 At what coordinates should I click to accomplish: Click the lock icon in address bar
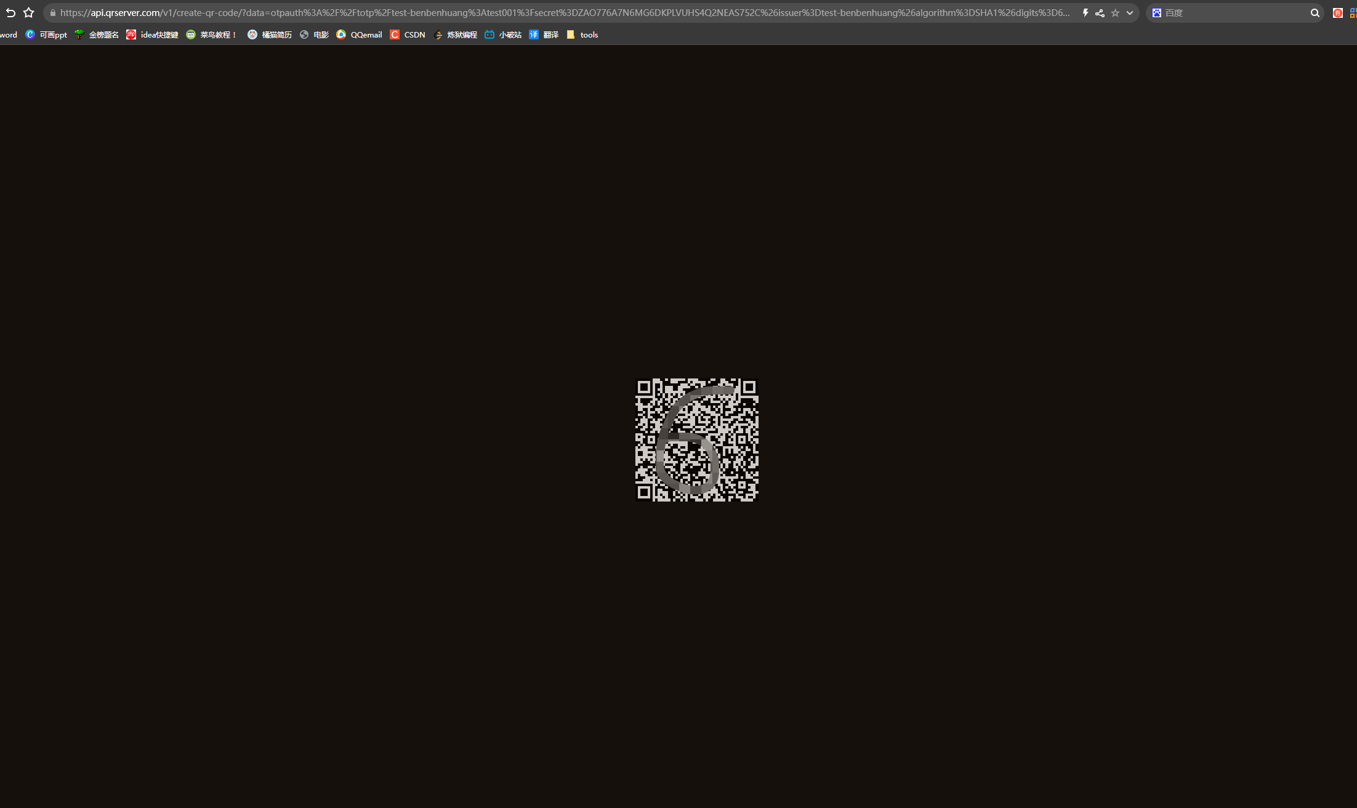[53, 13]
